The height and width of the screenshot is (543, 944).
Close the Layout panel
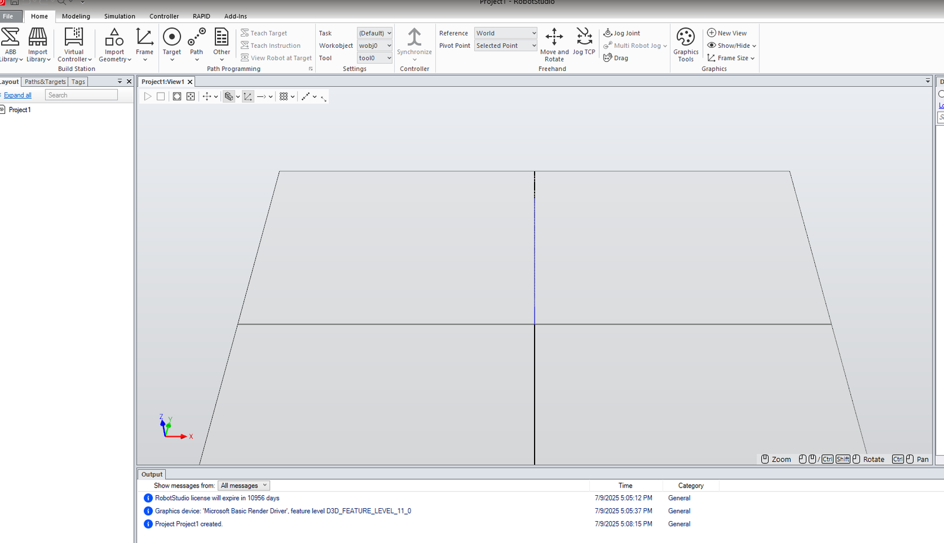(x=129, y=81)
